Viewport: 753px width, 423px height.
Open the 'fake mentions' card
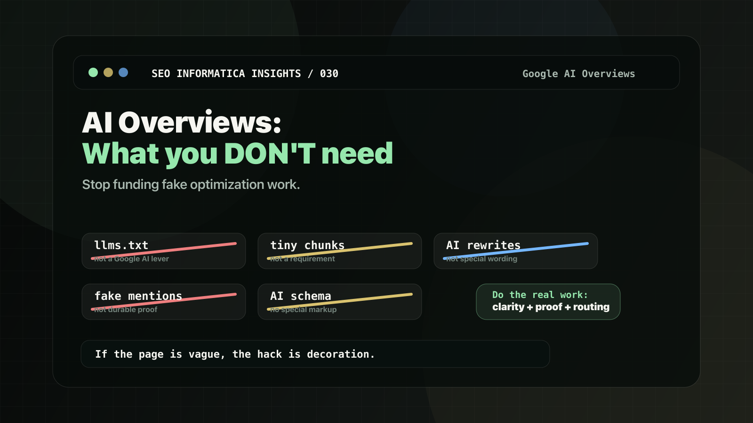164,302
